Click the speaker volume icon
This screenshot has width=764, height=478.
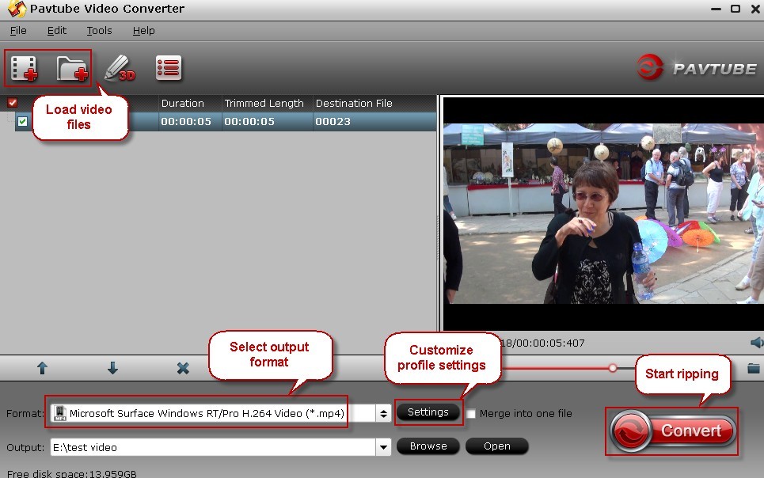[x=757, y=343]
